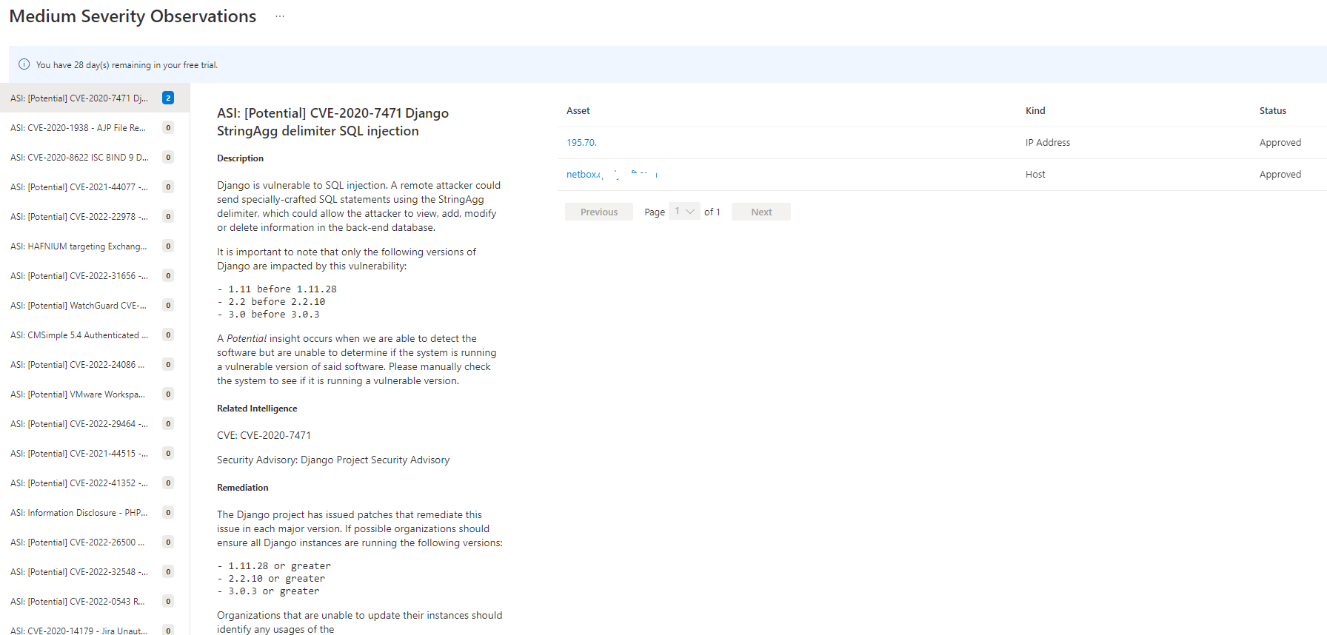Open the 195.70 IP address asset link

coord(581,143)
